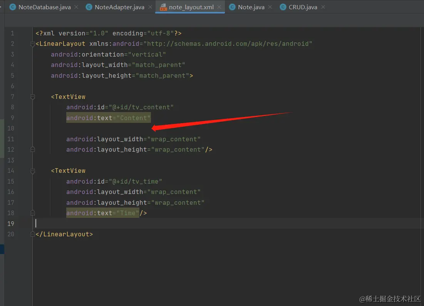Close the CRUD.java tab
This screenshot has width=424, height=306.
pyautogui.click(x=323, y=7)
